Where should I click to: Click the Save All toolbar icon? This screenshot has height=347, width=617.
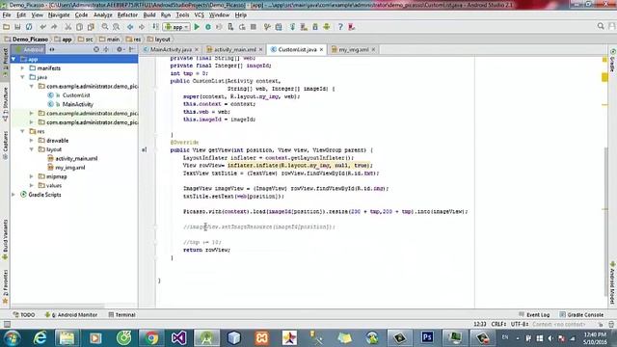tap(17, 27)
